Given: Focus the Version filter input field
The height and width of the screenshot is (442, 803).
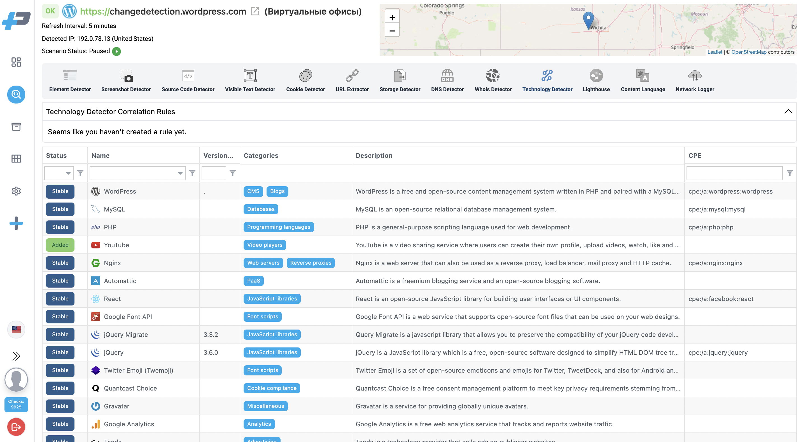Looking at the screenshot, I should coord(214,173).
